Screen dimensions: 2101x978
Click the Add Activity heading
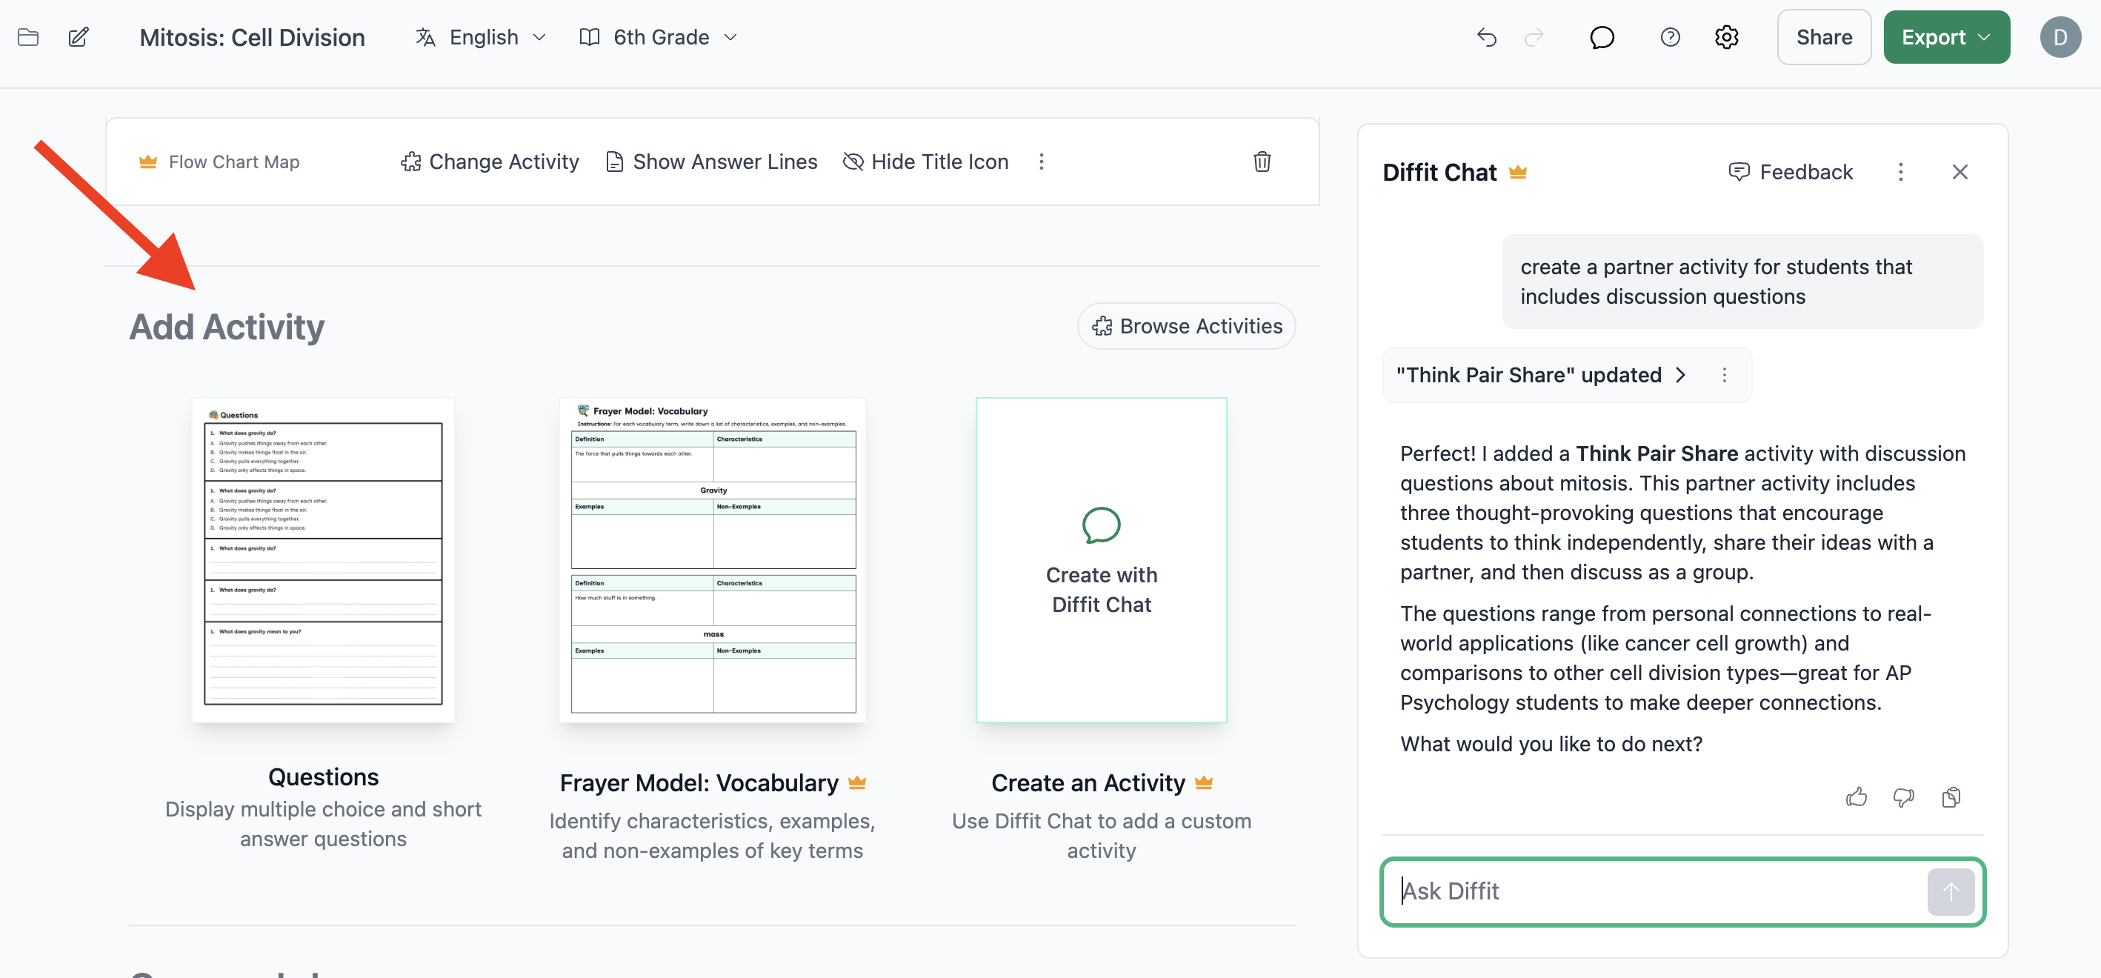[x=227, y=327]
